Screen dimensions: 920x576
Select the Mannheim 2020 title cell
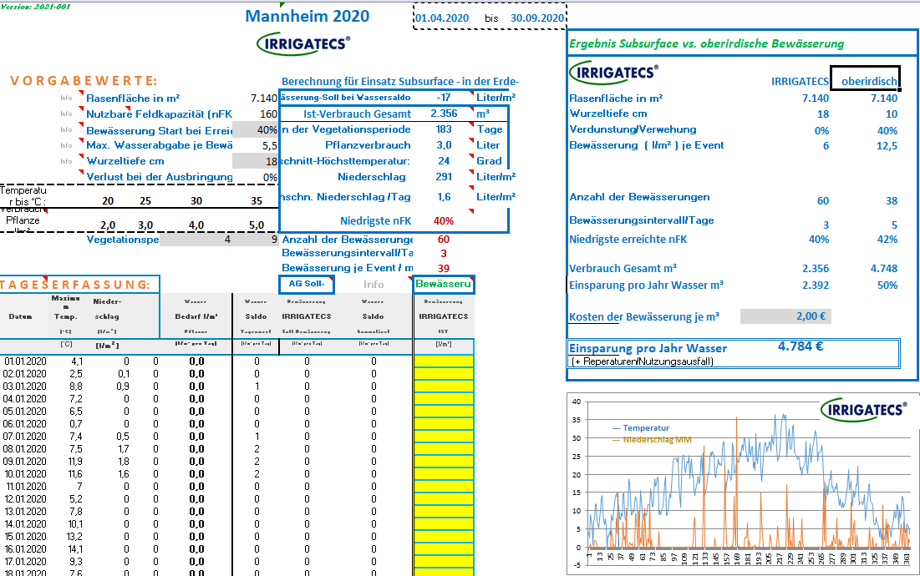[307, 16]
